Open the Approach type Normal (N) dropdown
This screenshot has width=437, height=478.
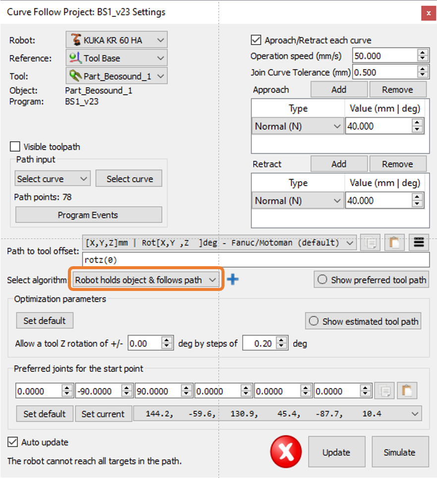click(x=298, y=126)
